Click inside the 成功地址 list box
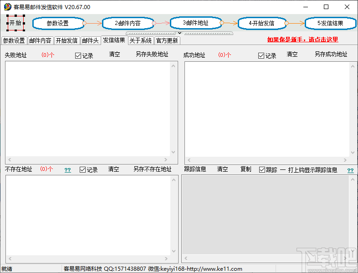Image resolution: width=358 pixels, height=273 pixels. click(267, 109)
